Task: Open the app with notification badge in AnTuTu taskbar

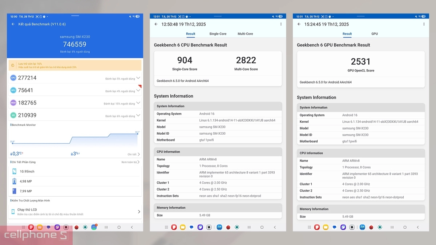Action: click(x=94, y=227)
